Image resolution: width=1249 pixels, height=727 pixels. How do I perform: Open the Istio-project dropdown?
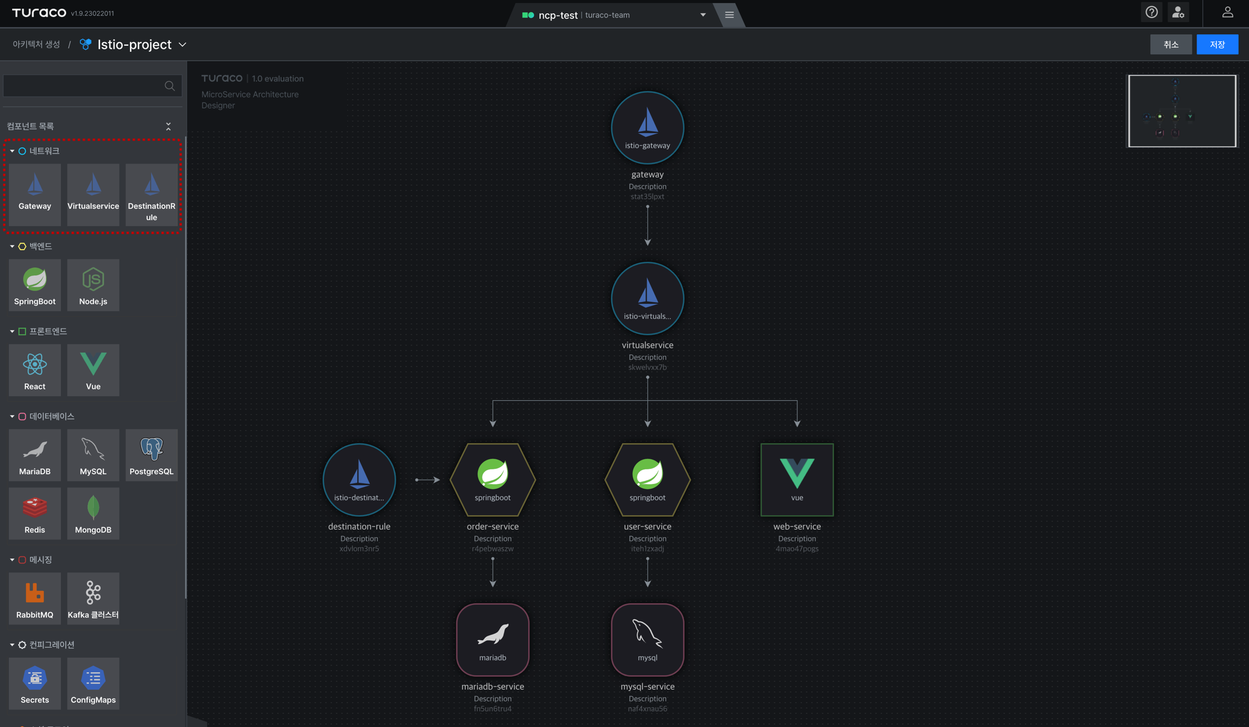182,45
